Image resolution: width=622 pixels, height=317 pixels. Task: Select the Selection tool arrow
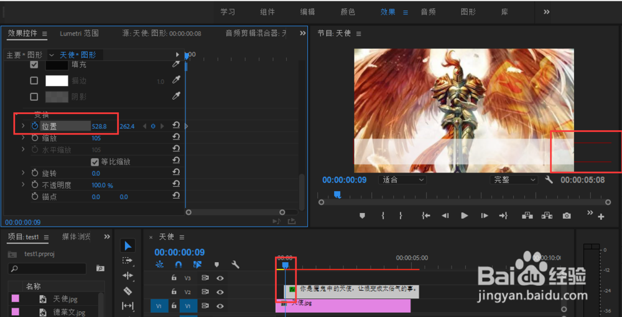(128, 246)
